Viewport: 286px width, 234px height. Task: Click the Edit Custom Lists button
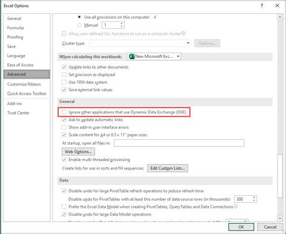(x=168, y=168)
